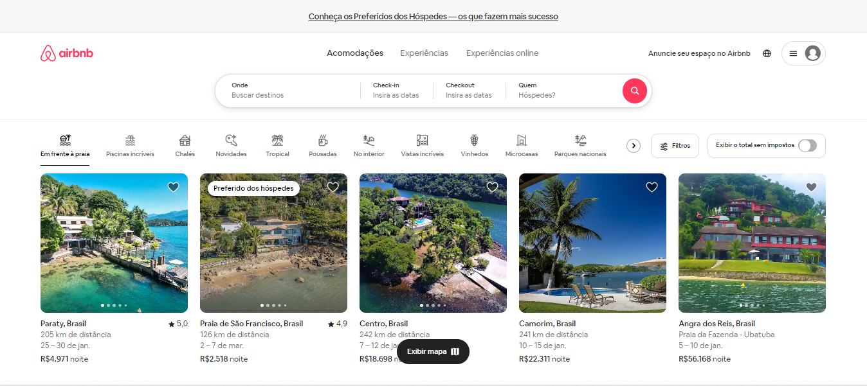Switch to Experiências online tab
The height and width of the screenshot is (386, 867).
[502, 53]
